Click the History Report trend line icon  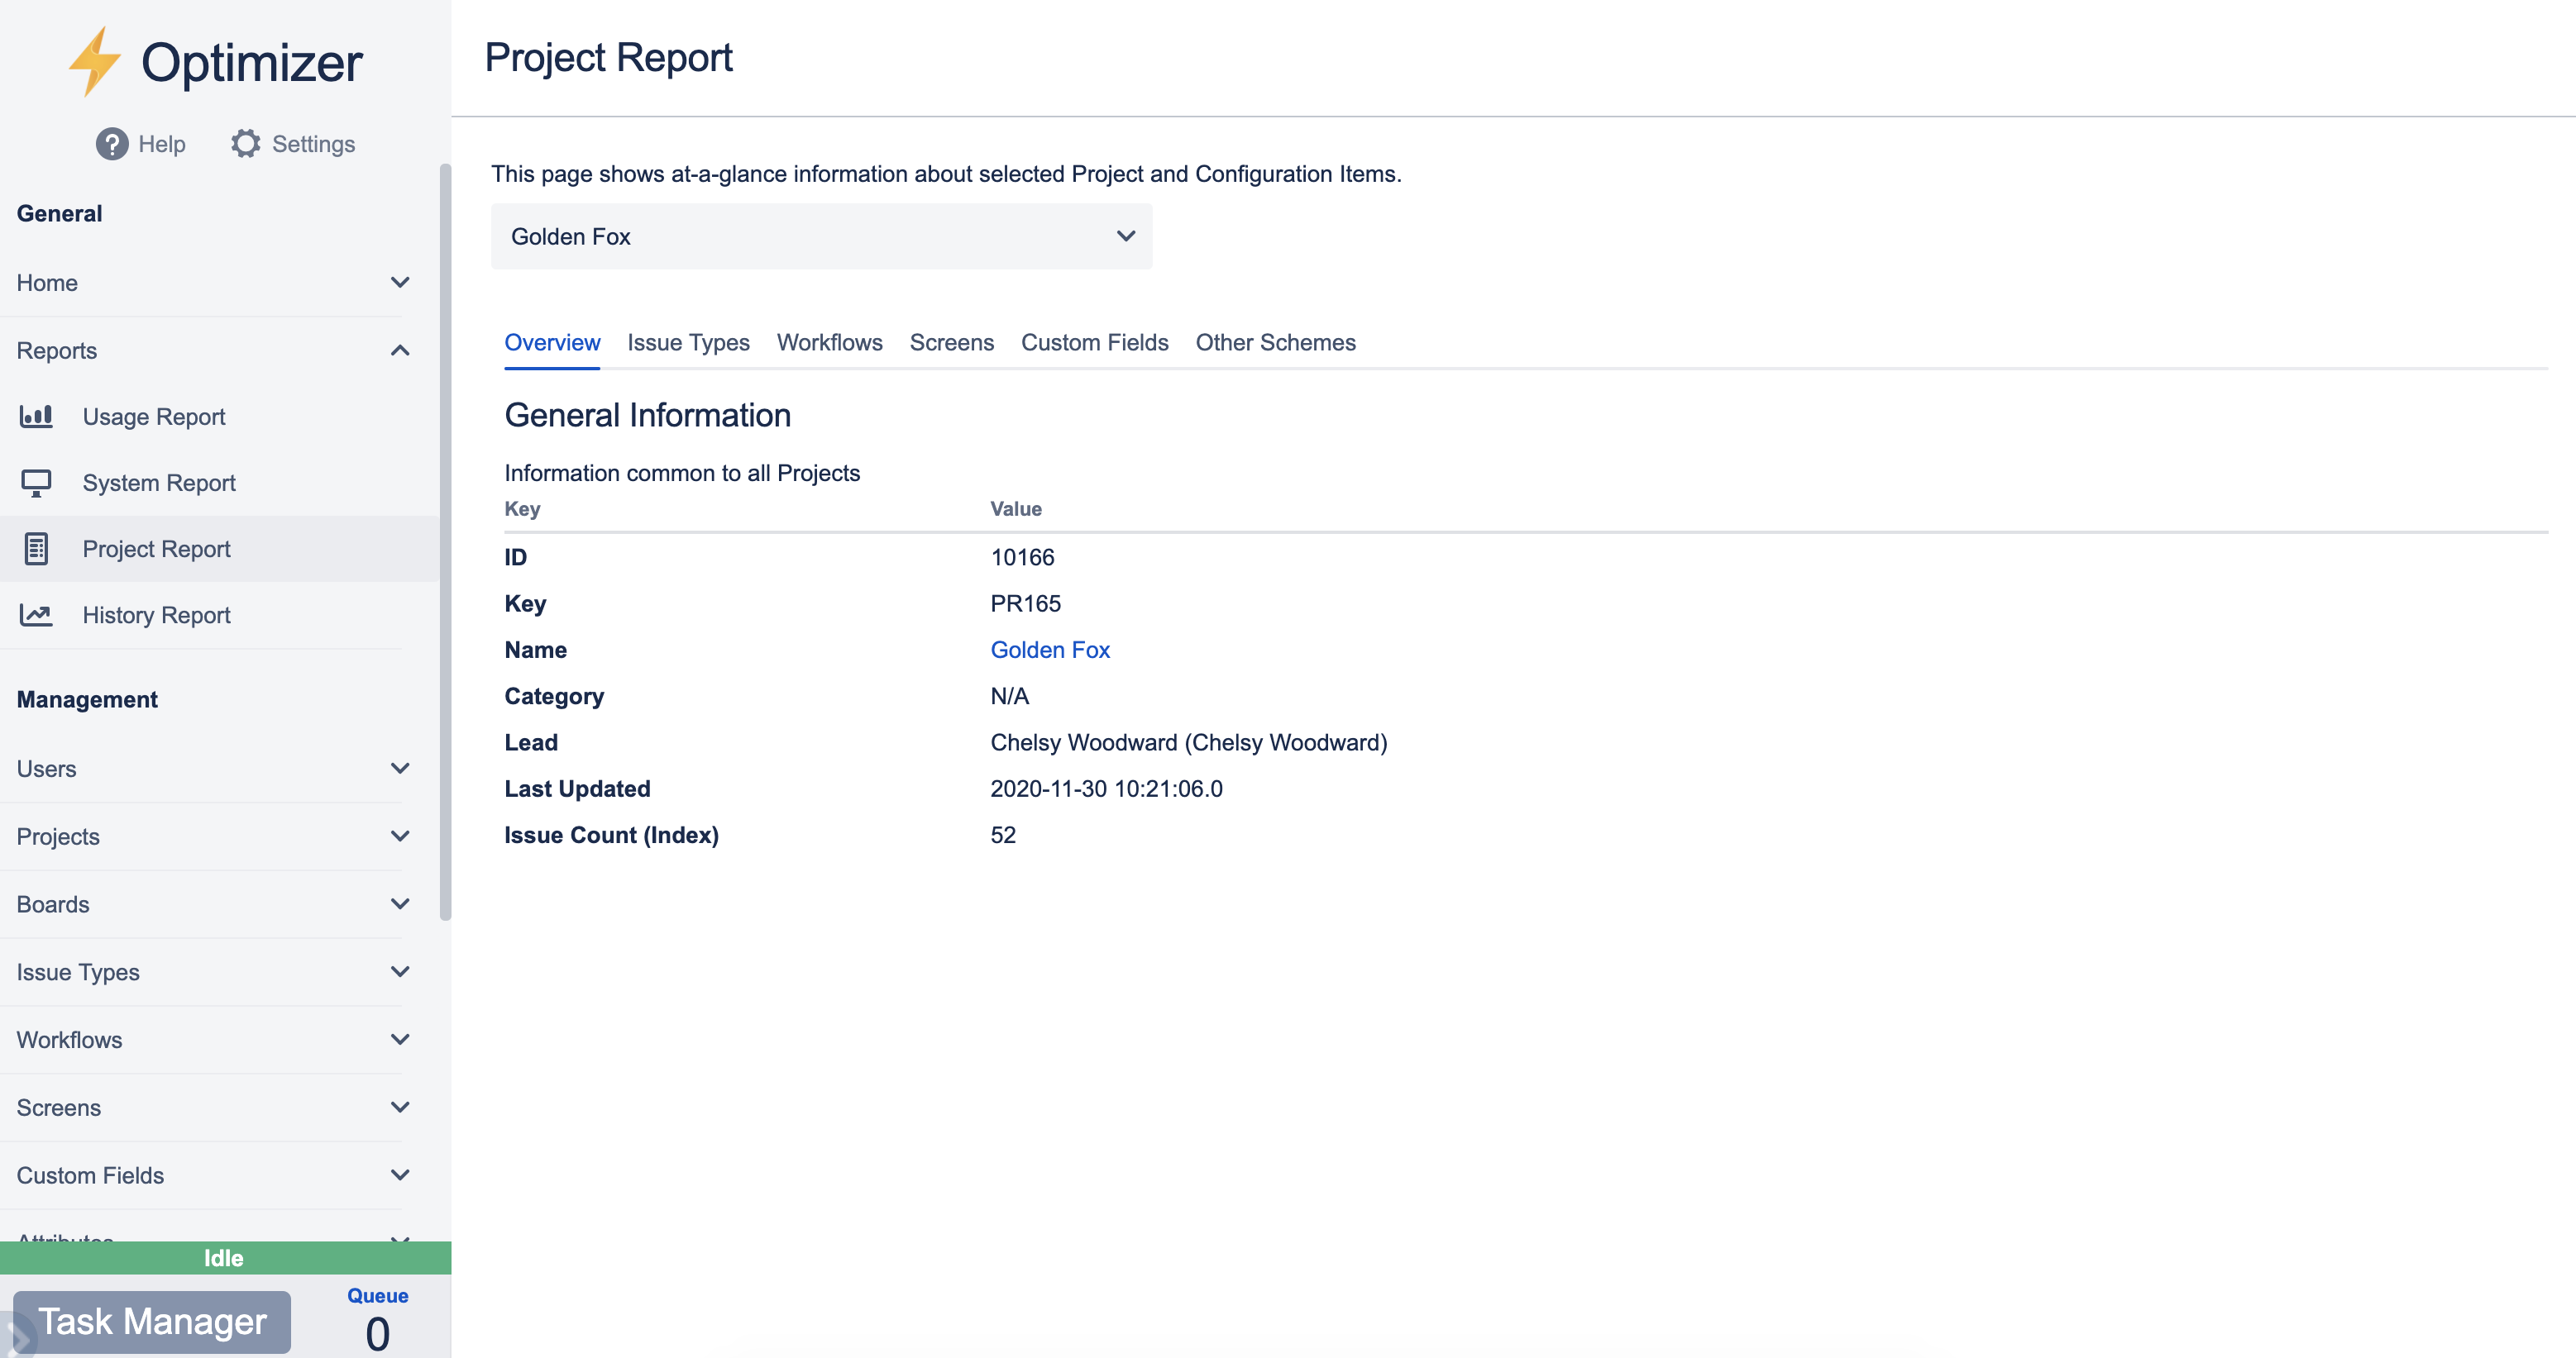[x=36, y=615]
